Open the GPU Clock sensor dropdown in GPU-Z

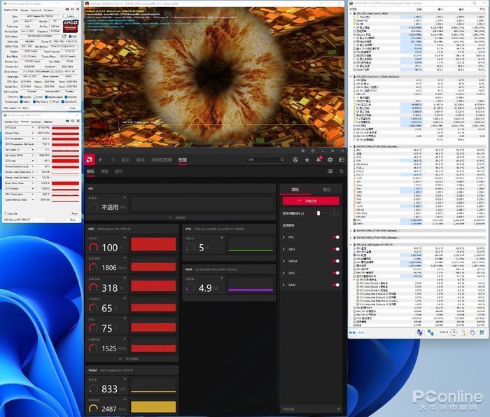(x=33, y=128)
